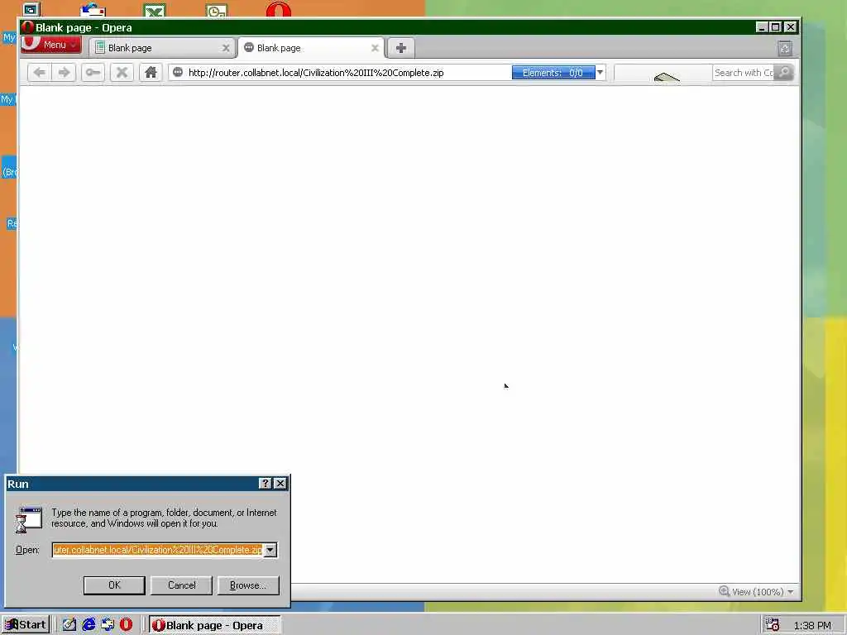Go forward with the Forward arrow
The width and height of the screenshot is (847, 635).
click(65, 73)
